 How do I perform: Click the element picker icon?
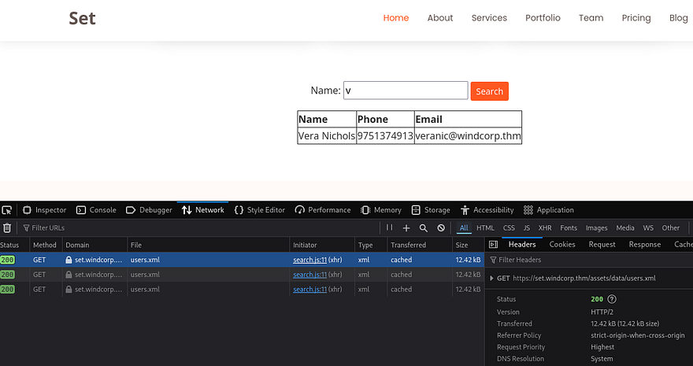click(x=7, y=210)
